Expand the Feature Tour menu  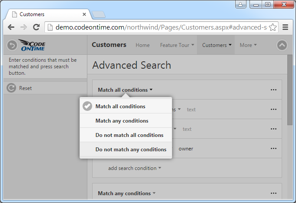[x=177, y=45]
